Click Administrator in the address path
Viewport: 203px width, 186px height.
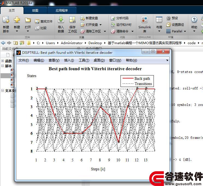click(x=72, y=43)
